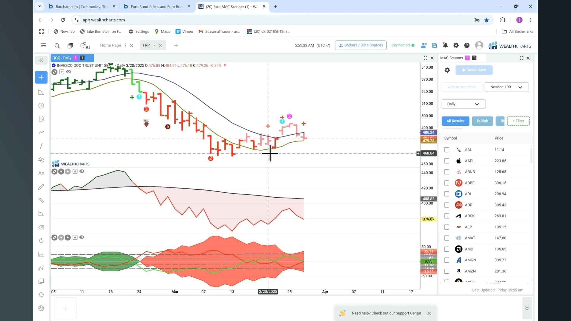Switch to Euro Bund Prices browser tab
The image size is (571, 321).
(157, 7)
